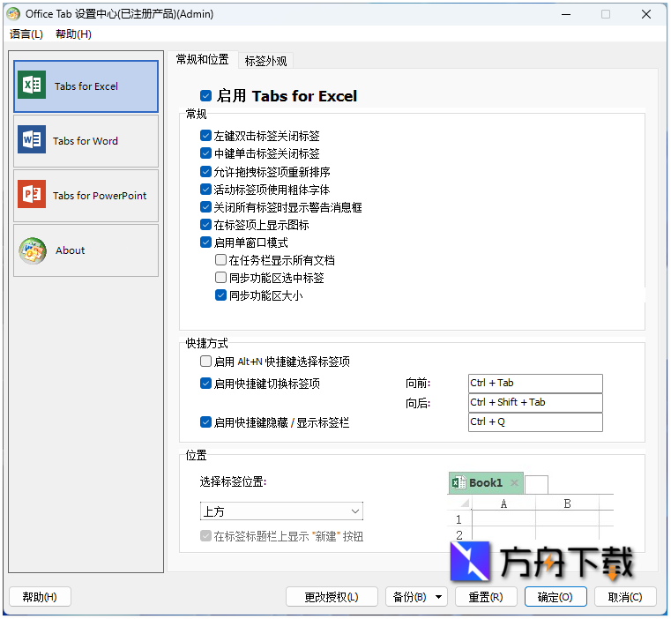Click the Excel icon on Book1 preview tab
This screenshot has height=619, width=671.
click(459, 482)
